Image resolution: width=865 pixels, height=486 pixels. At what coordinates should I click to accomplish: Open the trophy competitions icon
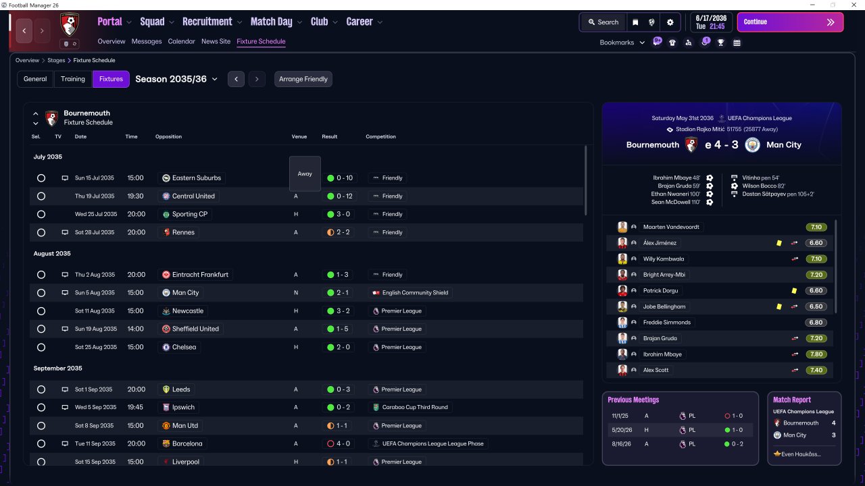tap(721, 43)
